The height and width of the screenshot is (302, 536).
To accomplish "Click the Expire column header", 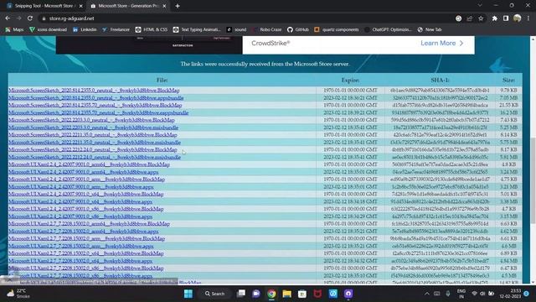I will (x=350, y=81).
